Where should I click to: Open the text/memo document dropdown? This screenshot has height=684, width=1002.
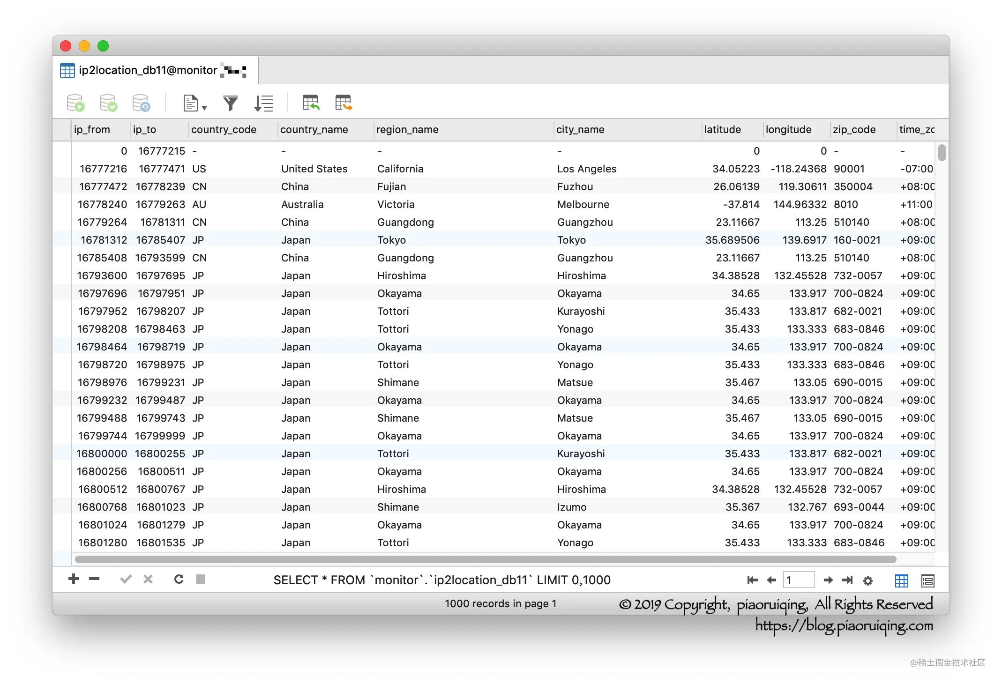(194, 103)
